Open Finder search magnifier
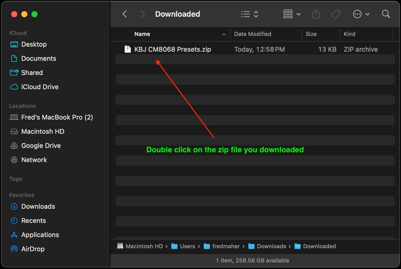The width and height of the screenshot is (401, 269). pos(386,14)
